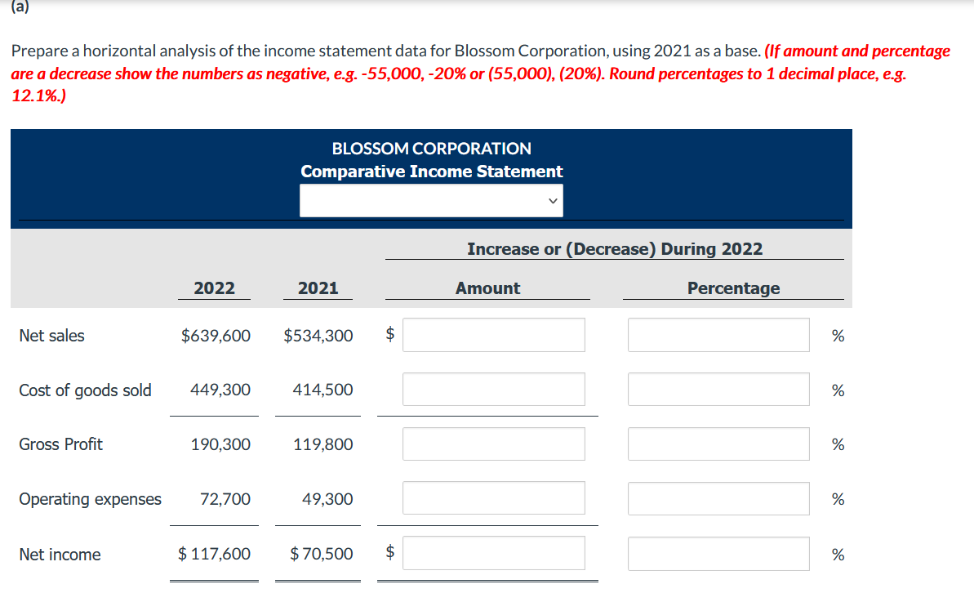Image resolution: width=974 pixels, height=593 pixels.
Task: Click the Percentage input field for Net sales
Action: 718,335
